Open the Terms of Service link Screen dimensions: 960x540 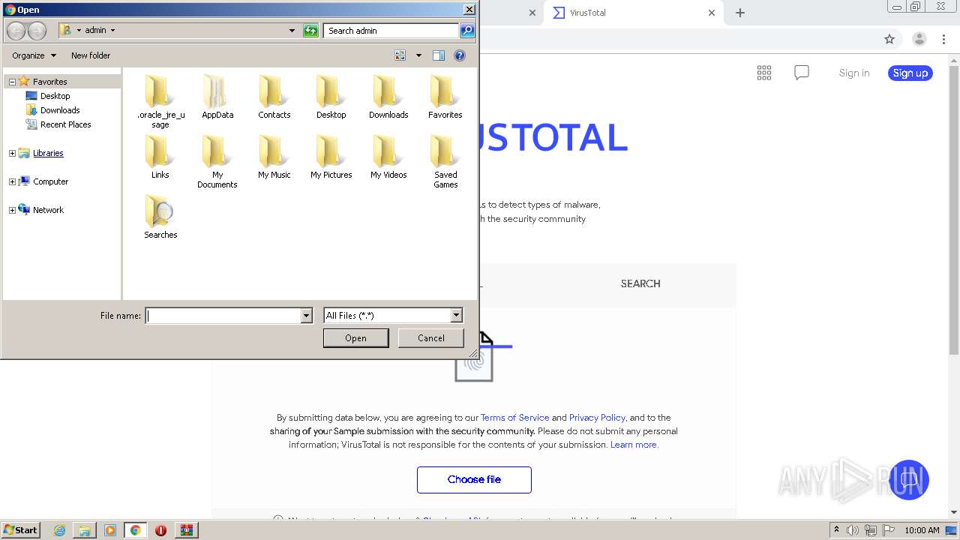coord(514,418)
